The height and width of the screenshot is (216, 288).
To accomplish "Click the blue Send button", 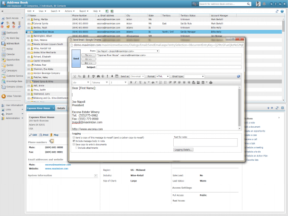I will pyautogui.click(x=76, y=59).
